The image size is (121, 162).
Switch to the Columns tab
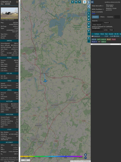110,17
